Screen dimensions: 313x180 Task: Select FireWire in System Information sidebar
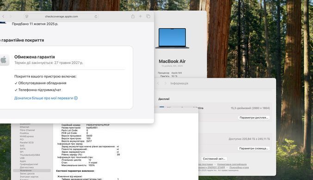(x=24, y=133)
